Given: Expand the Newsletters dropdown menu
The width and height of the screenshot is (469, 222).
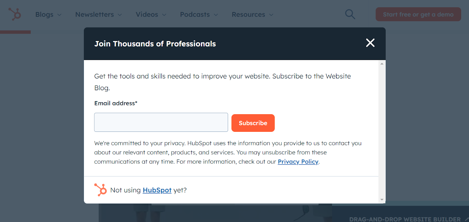Looking at the screenshot, I should click(98, 14).
